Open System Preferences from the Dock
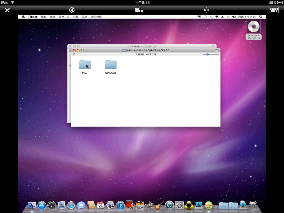Viewport: 284px width, 213px height. pos(179,206)
